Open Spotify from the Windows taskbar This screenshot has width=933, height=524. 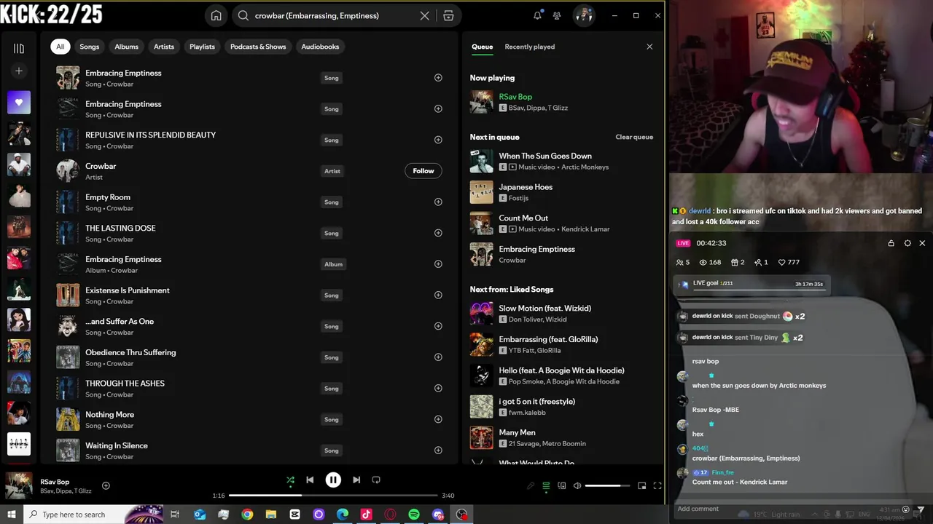(x=414, y=515)
